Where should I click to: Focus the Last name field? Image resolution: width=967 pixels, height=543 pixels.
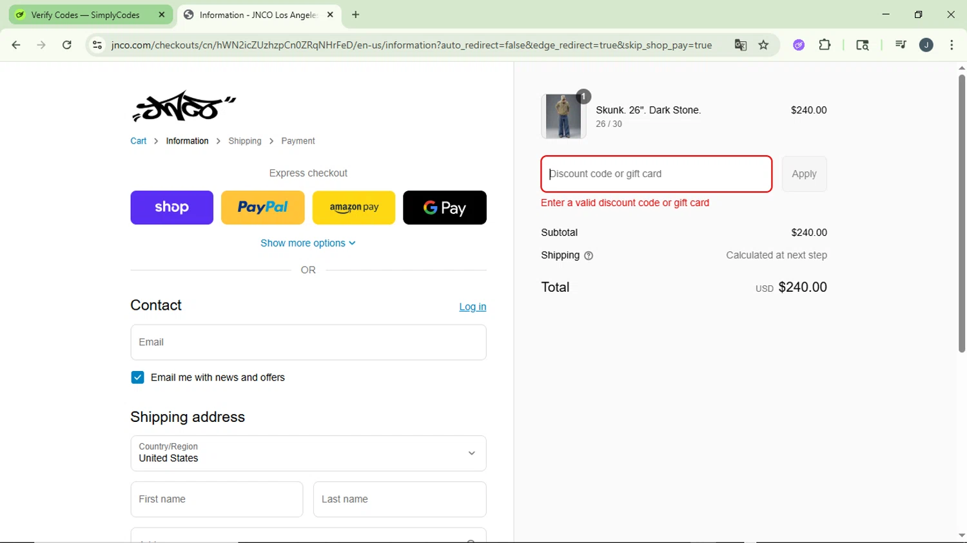pos(400,499)
